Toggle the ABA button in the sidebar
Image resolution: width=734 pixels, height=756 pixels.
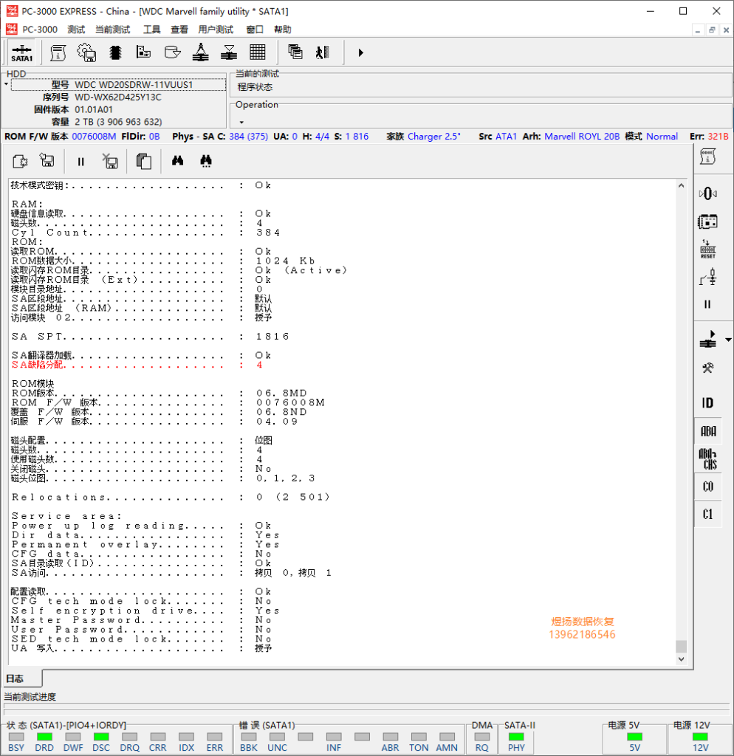[x=708, y=431]
